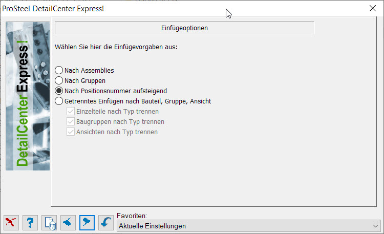Go to previous wizard page arrow
The image size is (384, 234).
[68, 223]
